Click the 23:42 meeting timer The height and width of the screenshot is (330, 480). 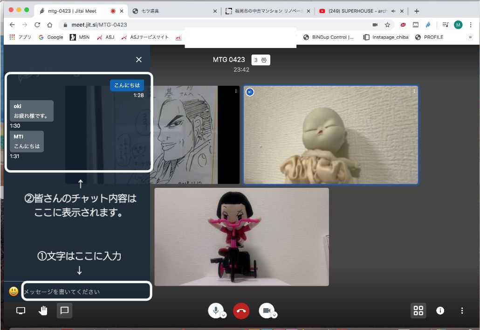click(241, 70)
